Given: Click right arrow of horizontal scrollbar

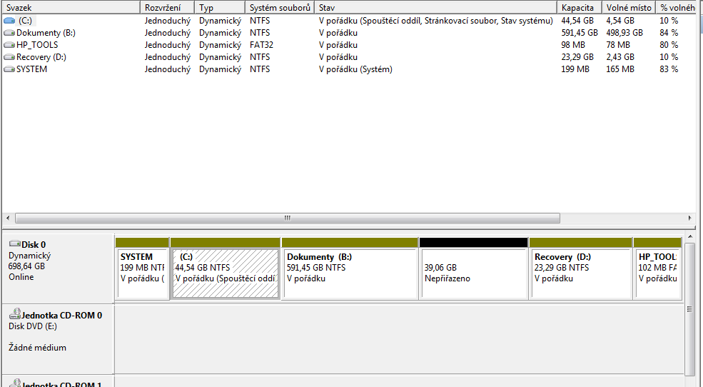Looking at the screenshot, I should tap(690, 218).
